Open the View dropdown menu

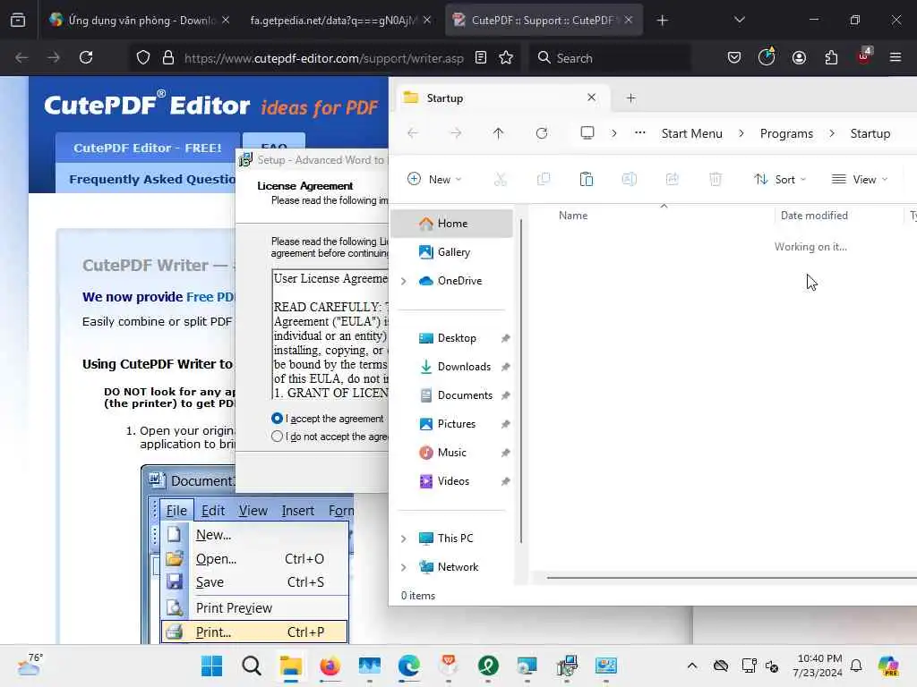point(860,179)
